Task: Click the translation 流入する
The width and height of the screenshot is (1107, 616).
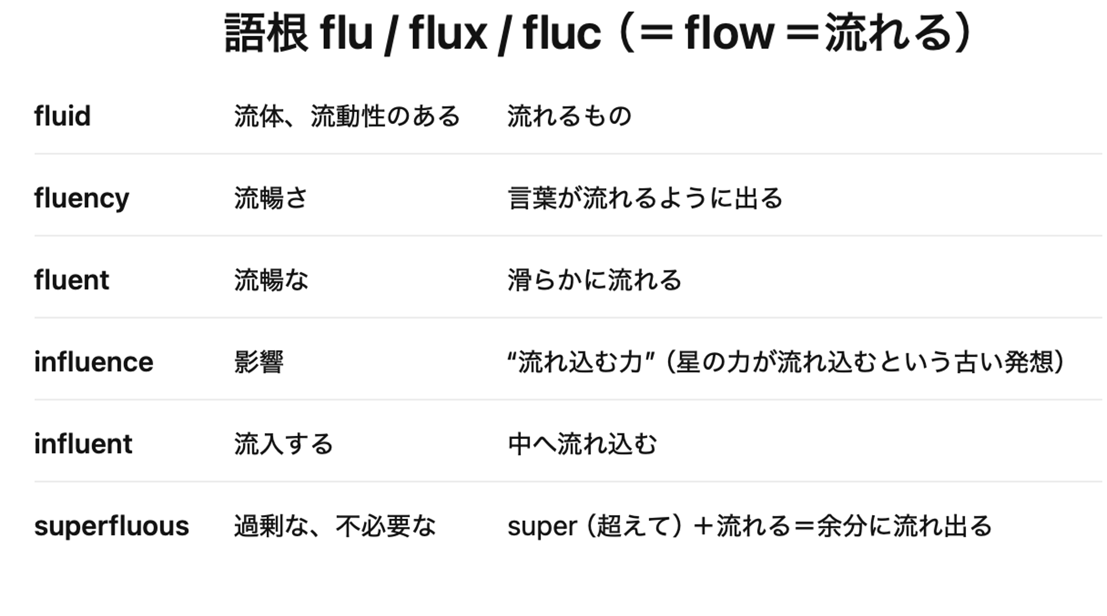Action: click(x=283, y=444)
